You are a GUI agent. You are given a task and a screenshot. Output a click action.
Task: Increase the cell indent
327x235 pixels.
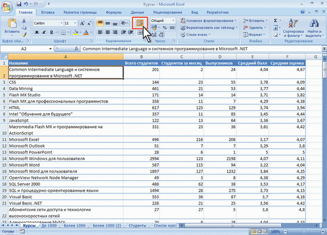pyautogui.click(x=131, y=32)
